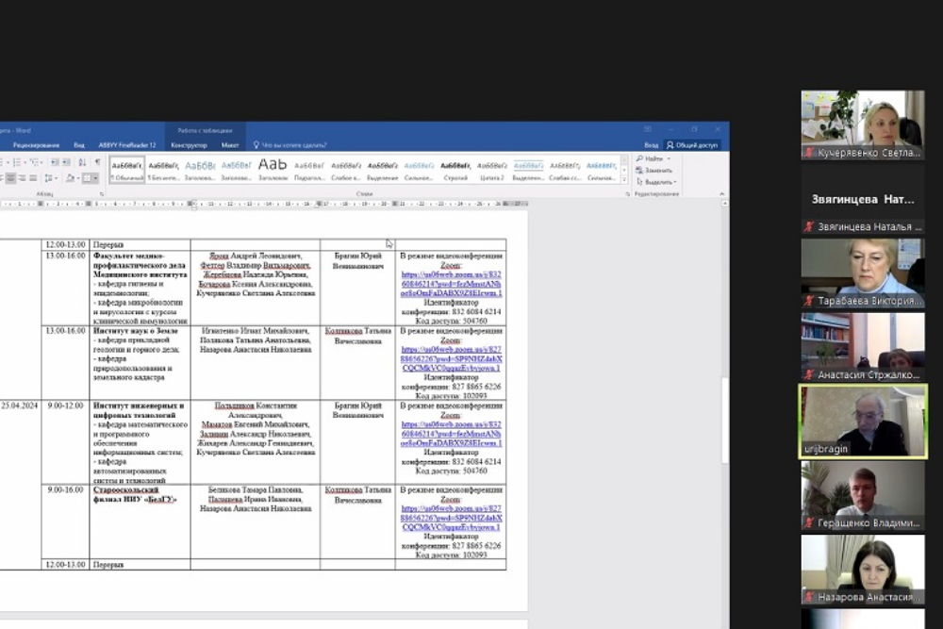
Task: Toggle justify text alignment
Action: click(34, 177)
